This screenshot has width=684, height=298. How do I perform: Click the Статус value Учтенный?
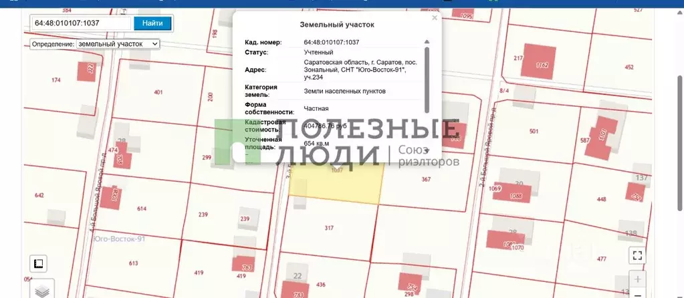coord(318,52)
